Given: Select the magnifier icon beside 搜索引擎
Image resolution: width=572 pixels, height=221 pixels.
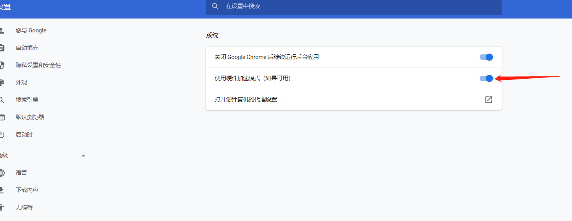Looking at the screenshot, I should pyautogui.click(x=2, y=100).
